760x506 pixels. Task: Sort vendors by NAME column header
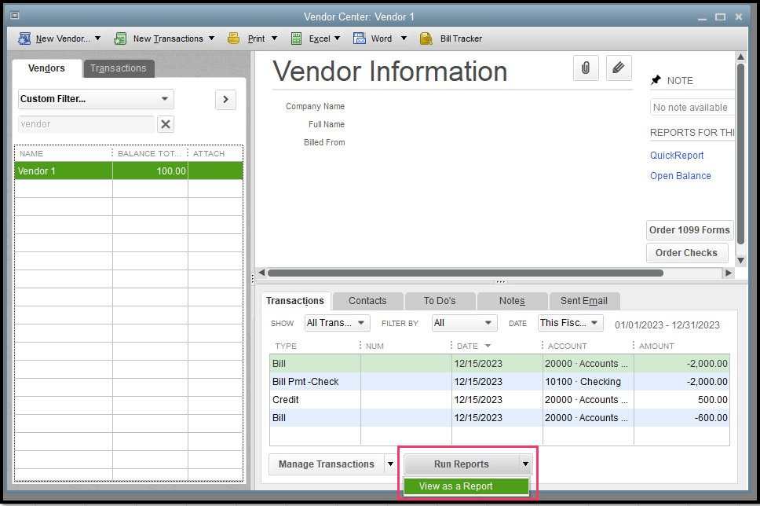tap(31, 153)
